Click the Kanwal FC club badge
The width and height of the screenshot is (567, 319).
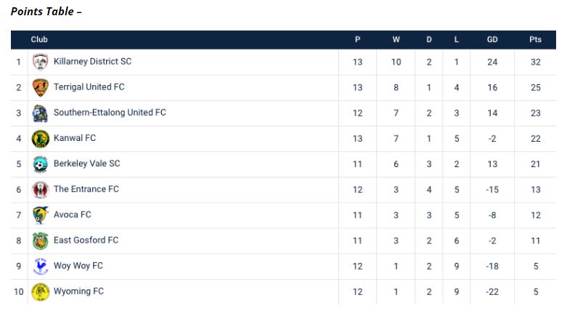(41, 138)
